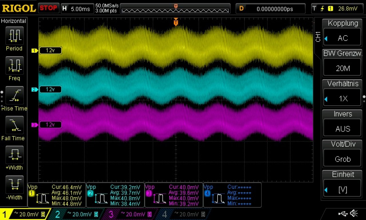
Task: Switch to channel 3 tab
Action: (131, 214)
